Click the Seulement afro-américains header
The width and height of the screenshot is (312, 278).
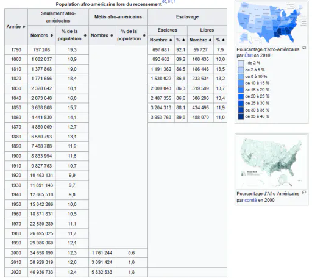click(58, 17)
